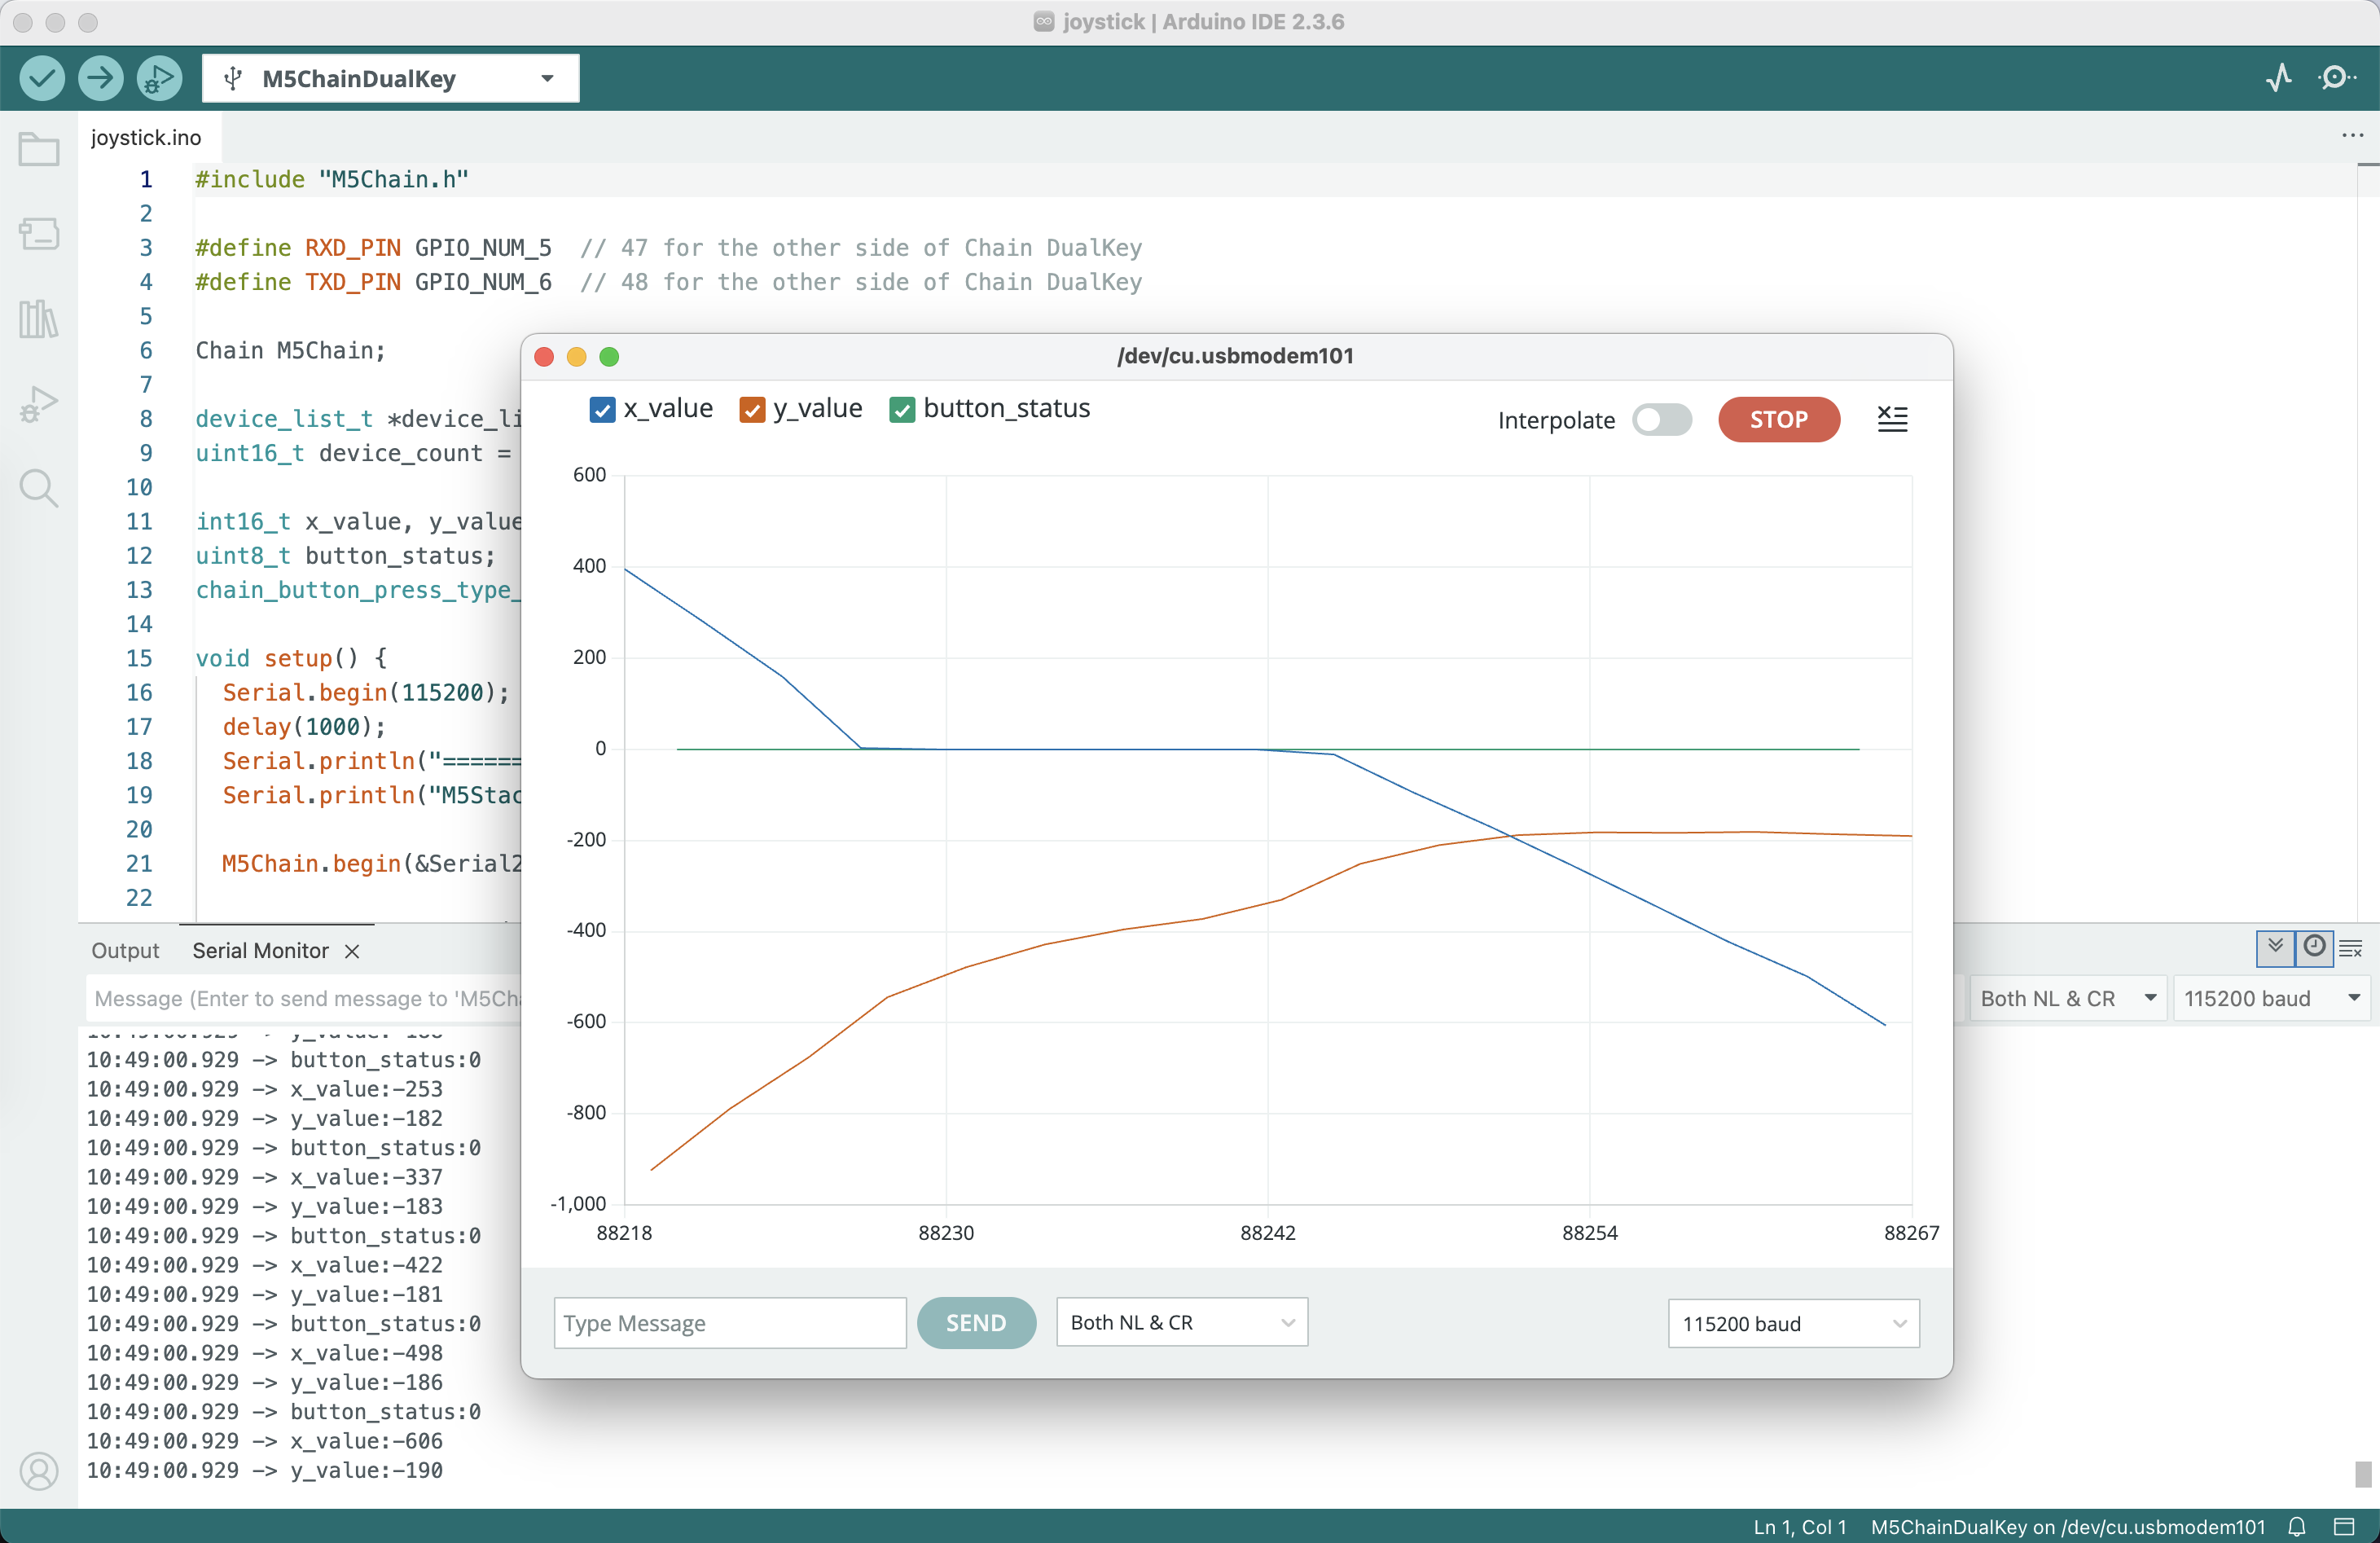Open the Sketchbook folder icon
Image resolution: width=2380 pixels, height=1543 pixels.
[39, 150]
